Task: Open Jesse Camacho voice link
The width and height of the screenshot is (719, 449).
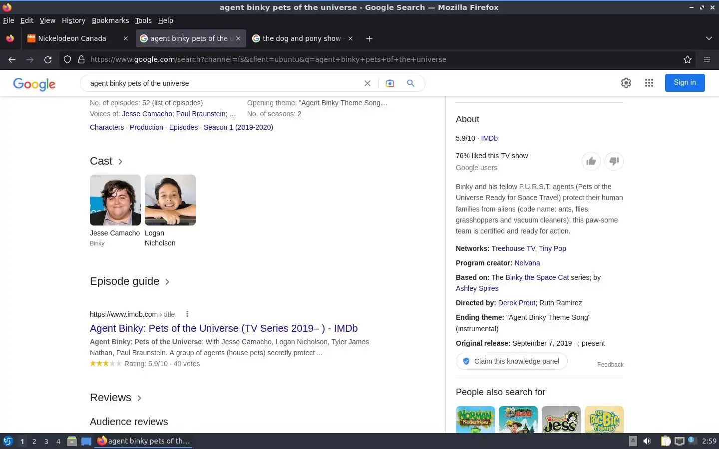Action: click(x=147, y=114)
